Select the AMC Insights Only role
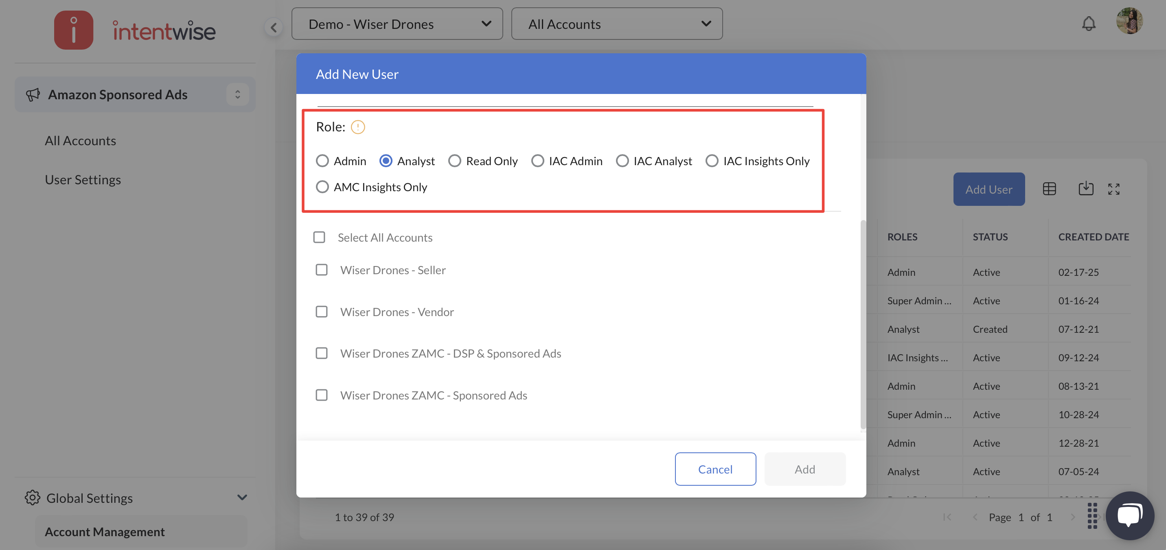This screenshot has width=1166, height=550. [322, 187]
